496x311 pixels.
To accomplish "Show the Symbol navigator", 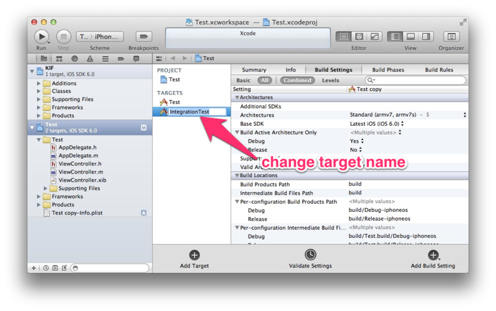I will pos(59,58).
